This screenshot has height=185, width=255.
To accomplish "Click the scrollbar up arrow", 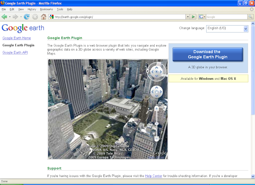I will click(253, 24).
